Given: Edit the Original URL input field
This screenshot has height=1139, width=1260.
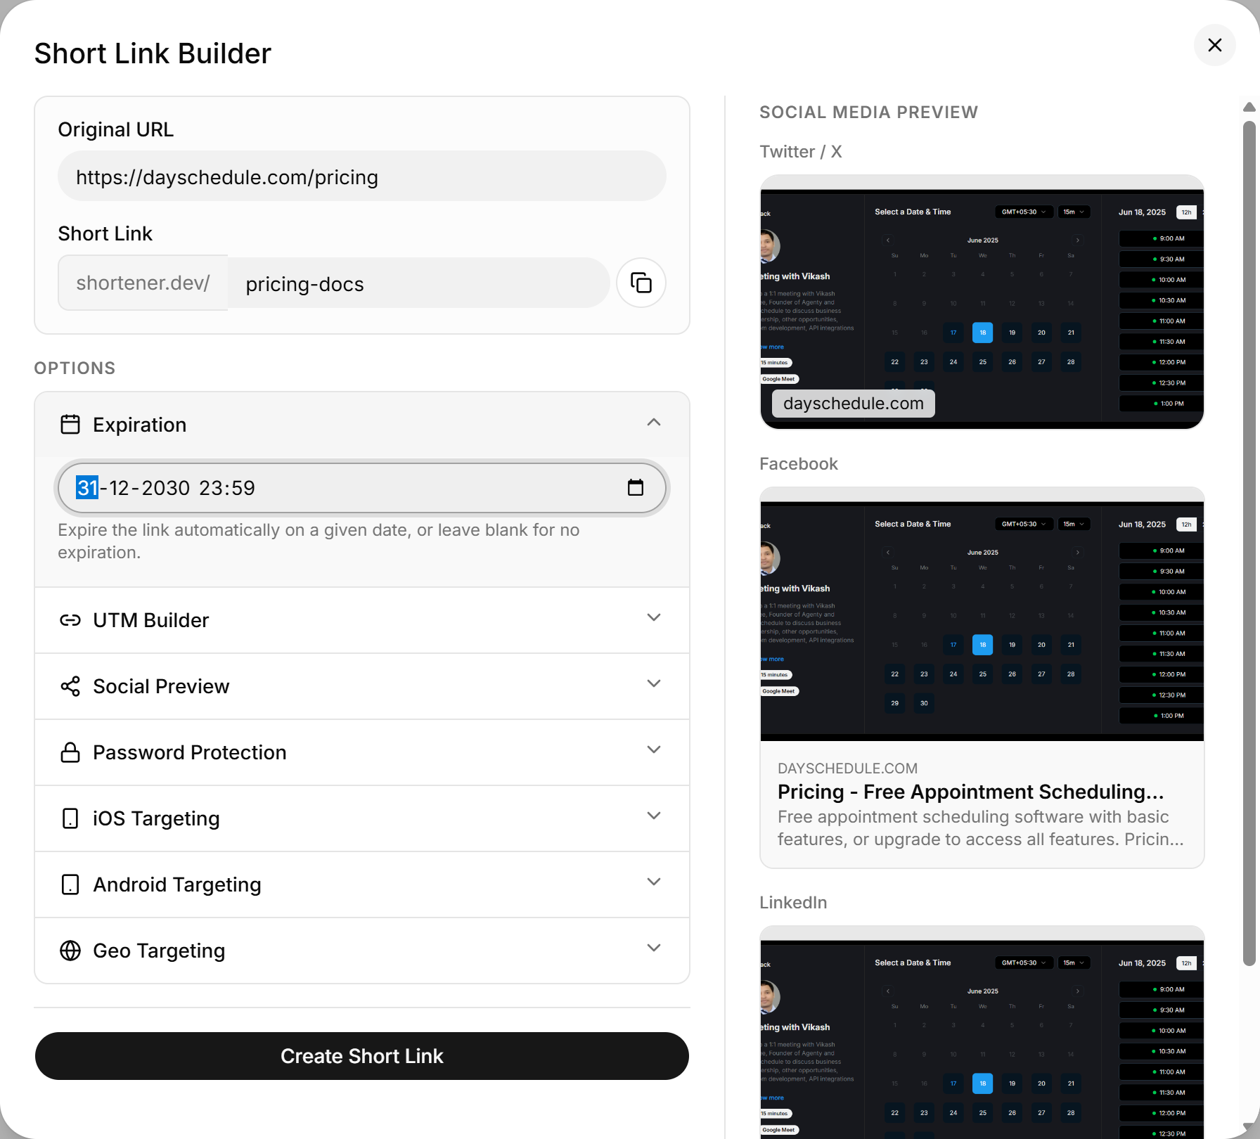Looking at the screenshot, I should (x=362, y=176).
